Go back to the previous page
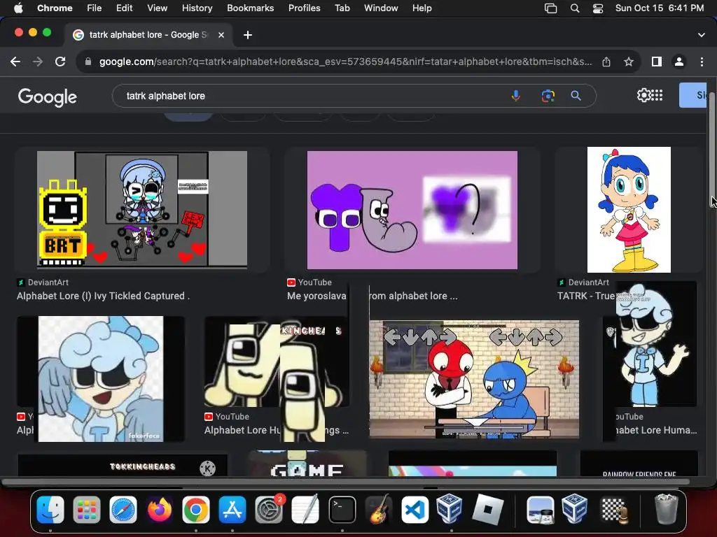 tap(15, 62)
